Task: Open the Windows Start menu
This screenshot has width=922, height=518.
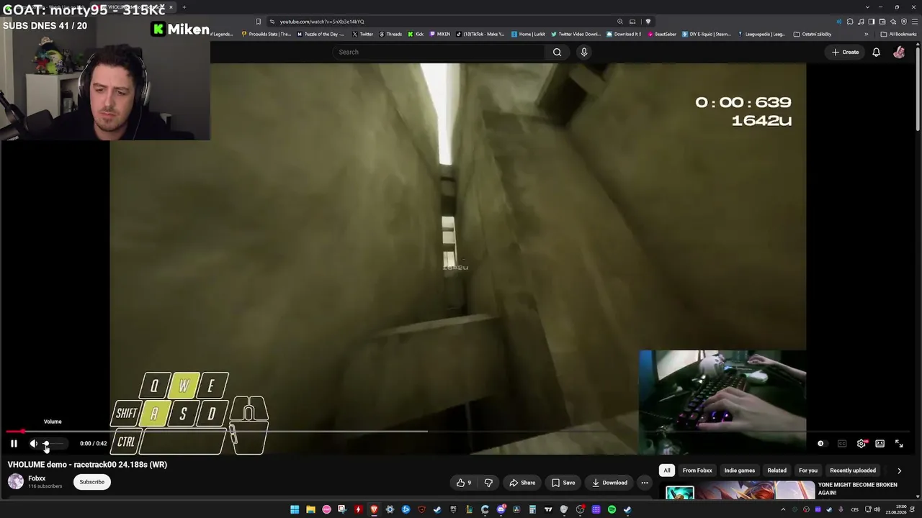Action: (x=295, y=509)
